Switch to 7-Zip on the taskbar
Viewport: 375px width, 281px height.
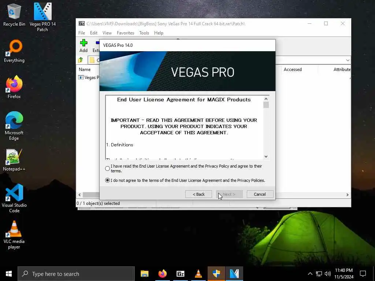point(180,274)
